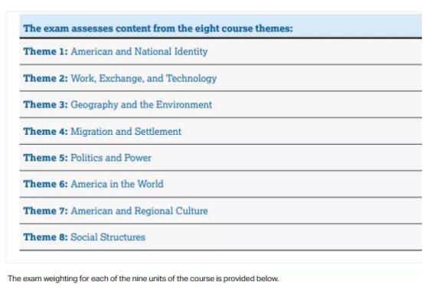
Task: Click the words 'Politics and Power'
Action: (x=111, y=158)
